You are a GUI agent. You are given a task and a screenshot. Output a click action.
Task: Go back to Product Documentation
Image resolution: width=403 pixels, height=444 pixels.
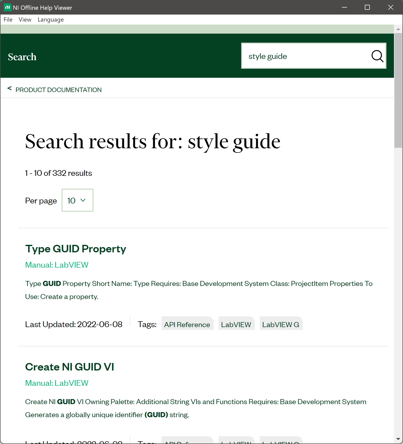pyautogui.click(x=59, y=90)
